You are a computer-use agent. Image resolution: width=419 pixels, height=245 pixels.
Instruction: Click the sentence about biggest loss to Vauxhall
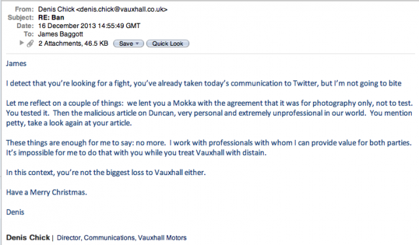tap(106, 172)
